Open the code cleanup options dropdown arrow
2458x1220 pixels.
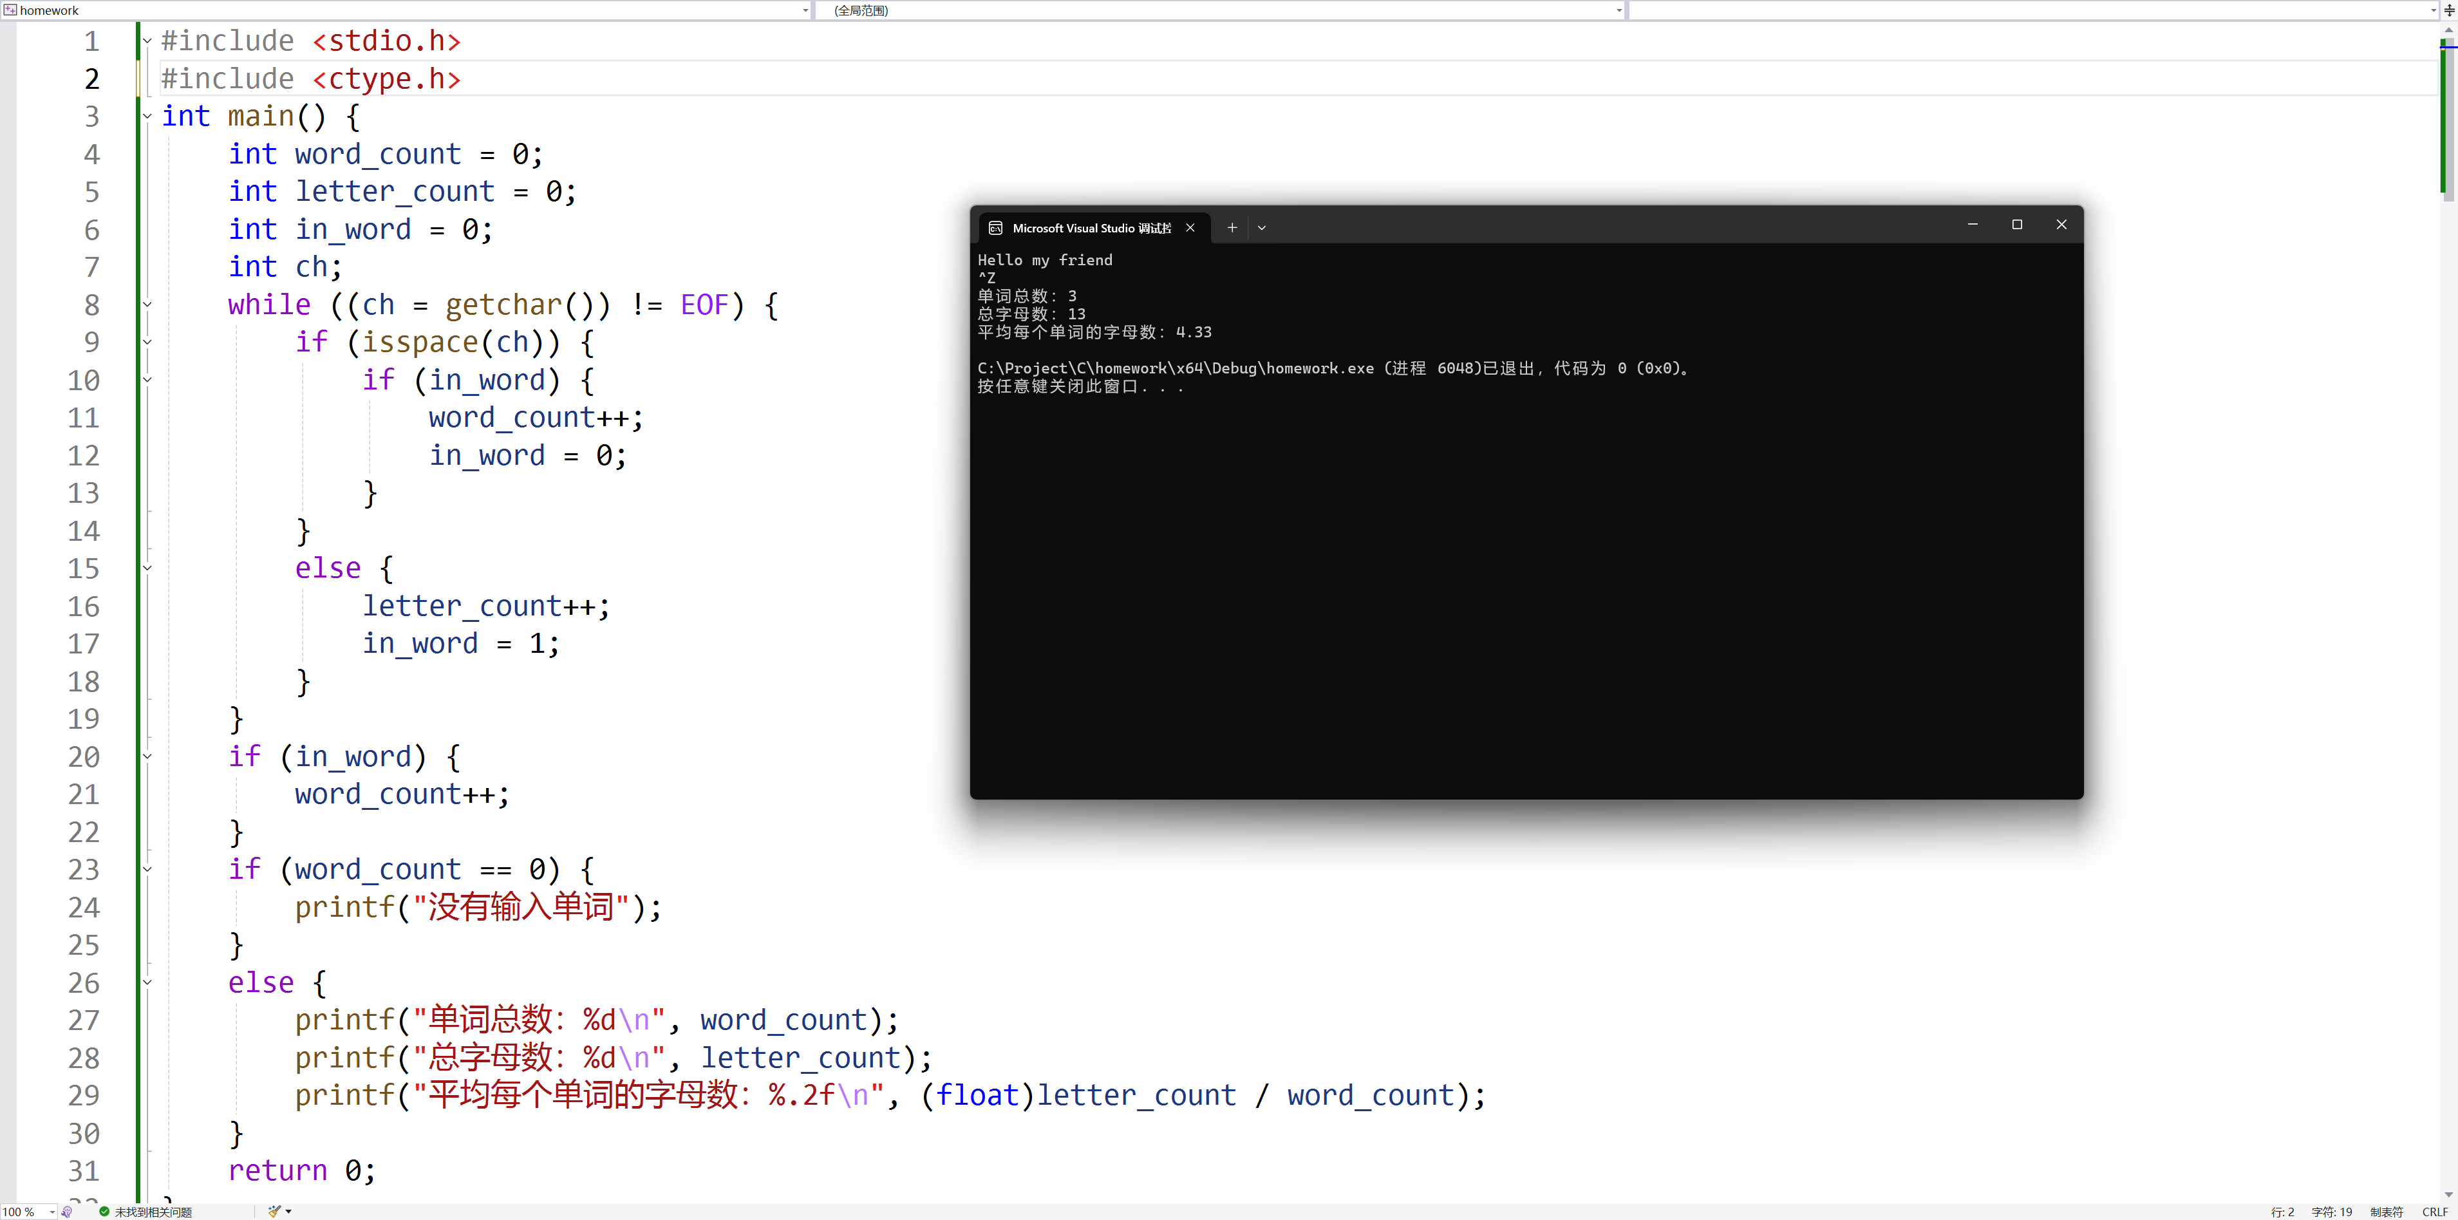(288, 1212)
